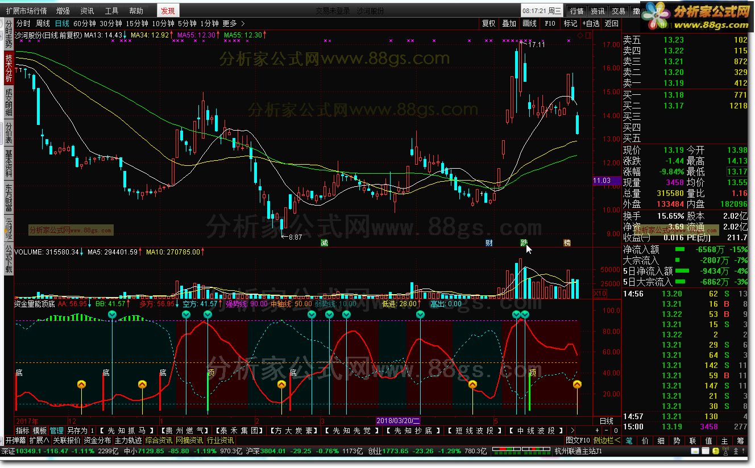Open the 基本资料 sidebar tab
Viewport: 755px width, 468px height.
coord(8,164)
